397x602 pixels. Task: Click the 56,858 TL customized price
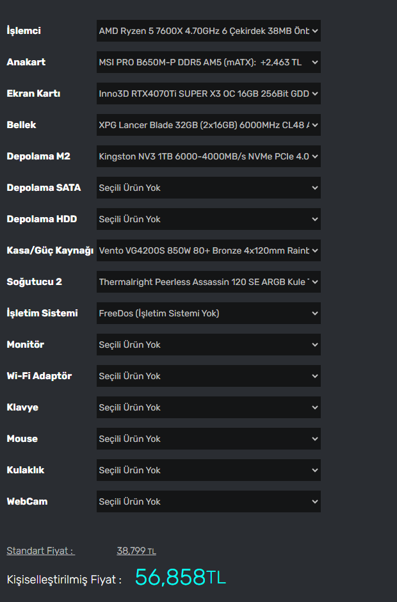coord(180,578)
